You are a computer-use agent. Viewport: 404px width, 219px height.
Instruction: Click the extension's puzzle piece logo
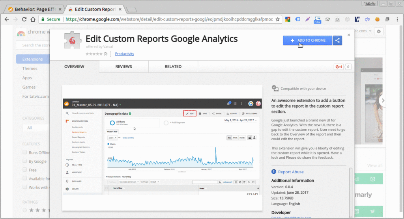click(x=73, y=40)
